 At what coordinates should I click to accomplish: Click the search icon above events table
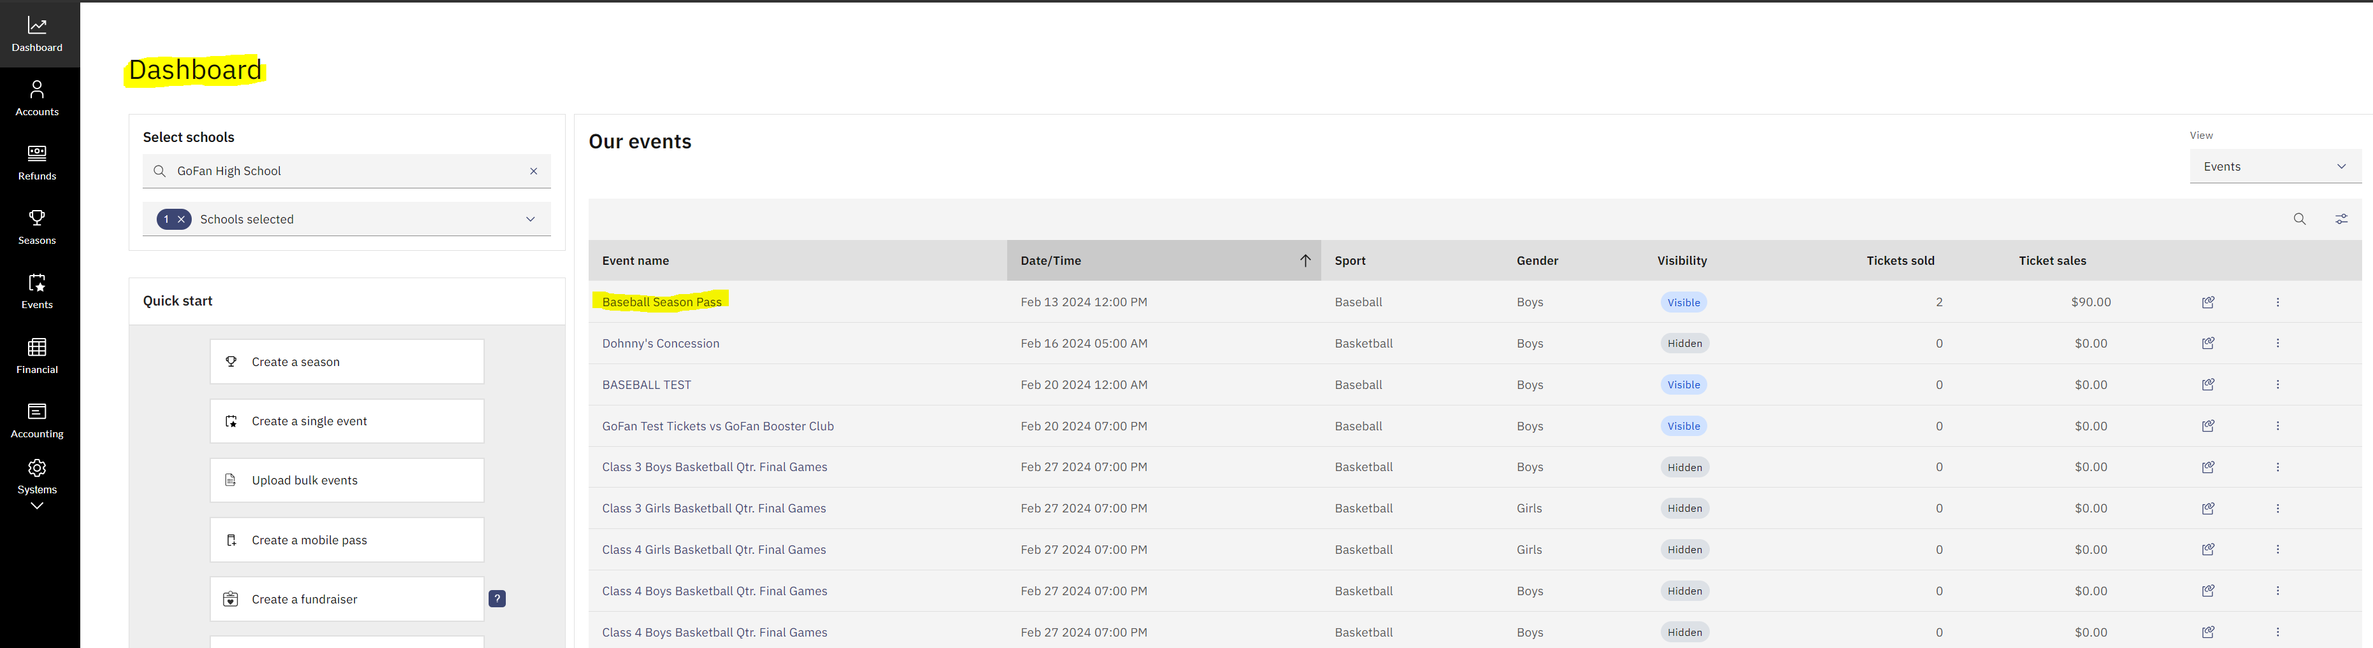[x=2299, y=219]
